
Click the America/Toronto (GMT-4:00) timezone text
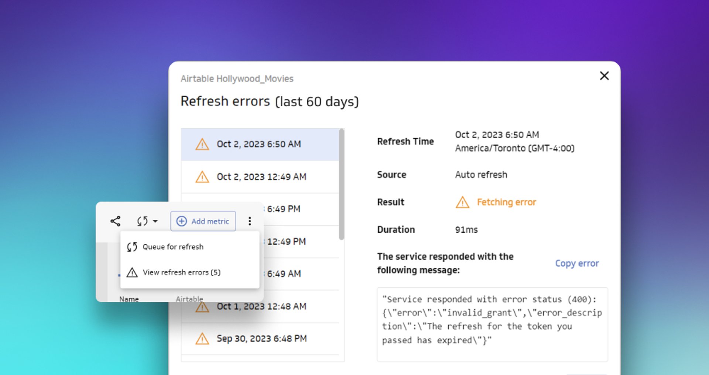tap(514, 148)
